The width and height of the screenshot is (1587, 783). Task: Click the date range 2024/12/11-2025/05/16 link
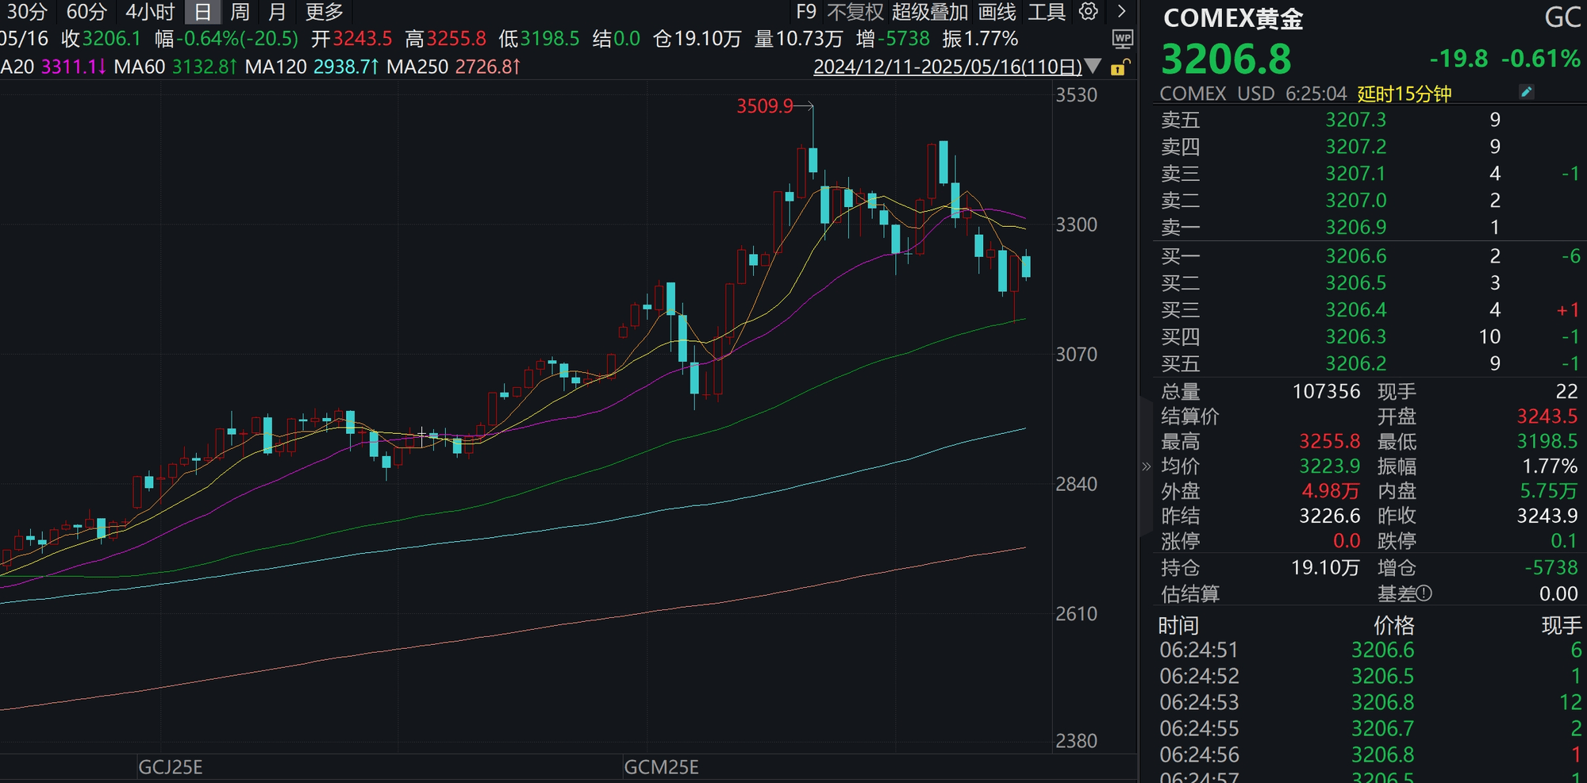(947, 67)
